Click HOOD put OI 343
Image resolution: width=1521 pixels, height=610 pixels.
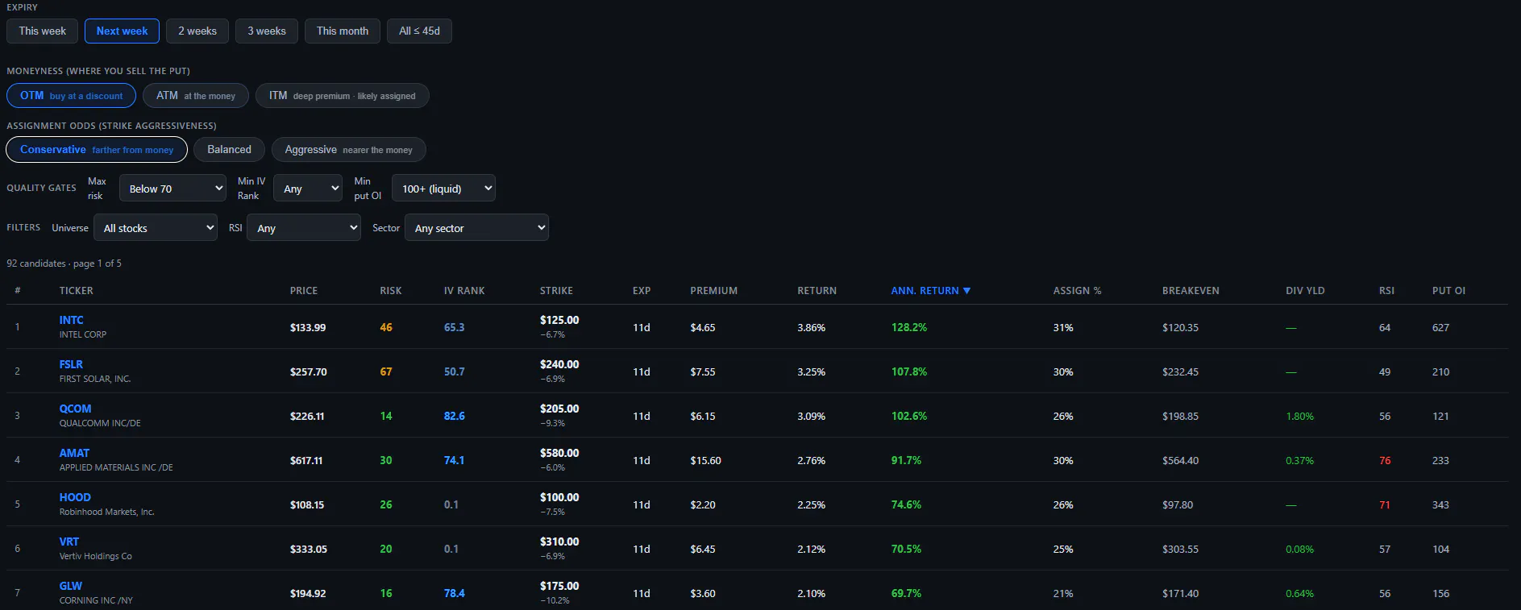(1440, 505)
